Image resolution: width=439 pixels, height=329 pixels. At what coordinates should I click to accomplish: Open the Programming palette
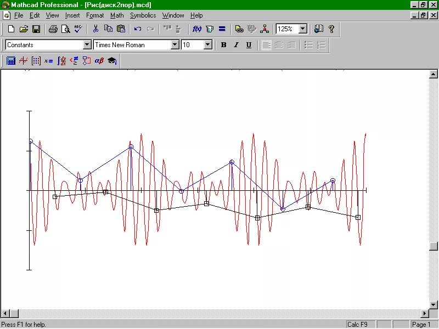coord(87,61)
